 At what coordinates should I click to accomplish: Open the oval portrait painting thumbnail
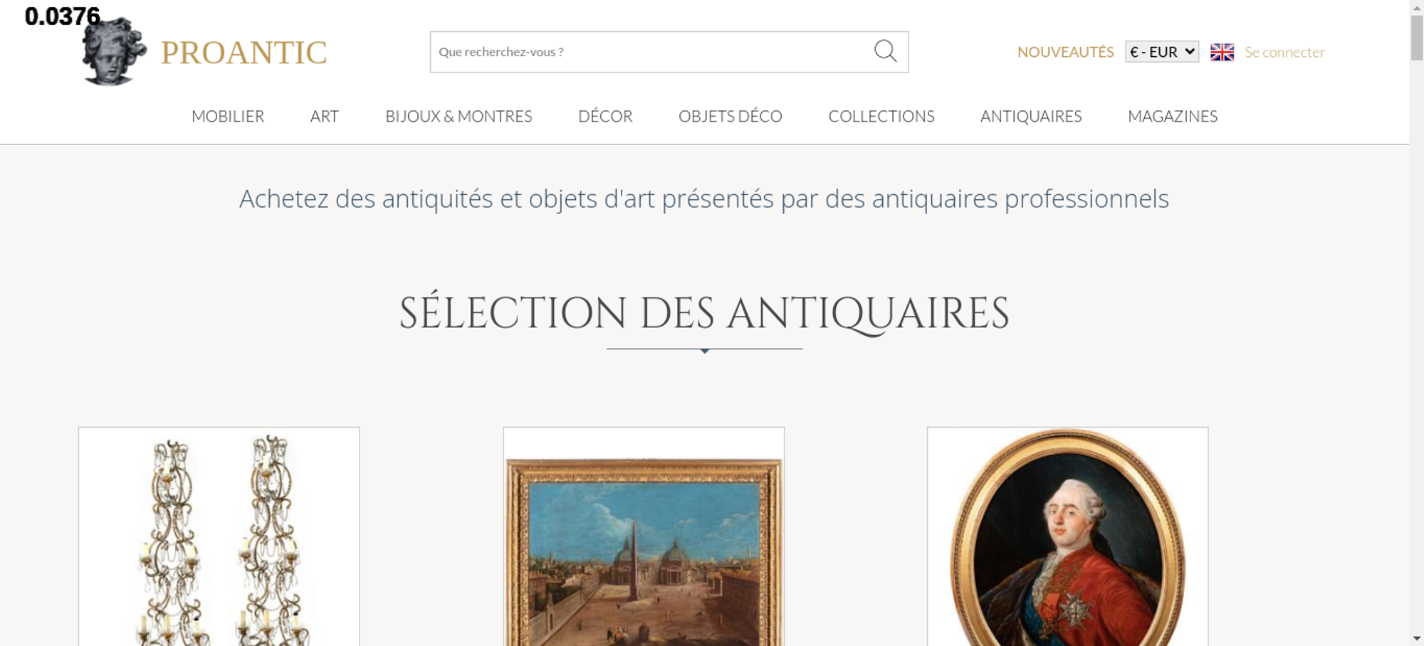1067,536
